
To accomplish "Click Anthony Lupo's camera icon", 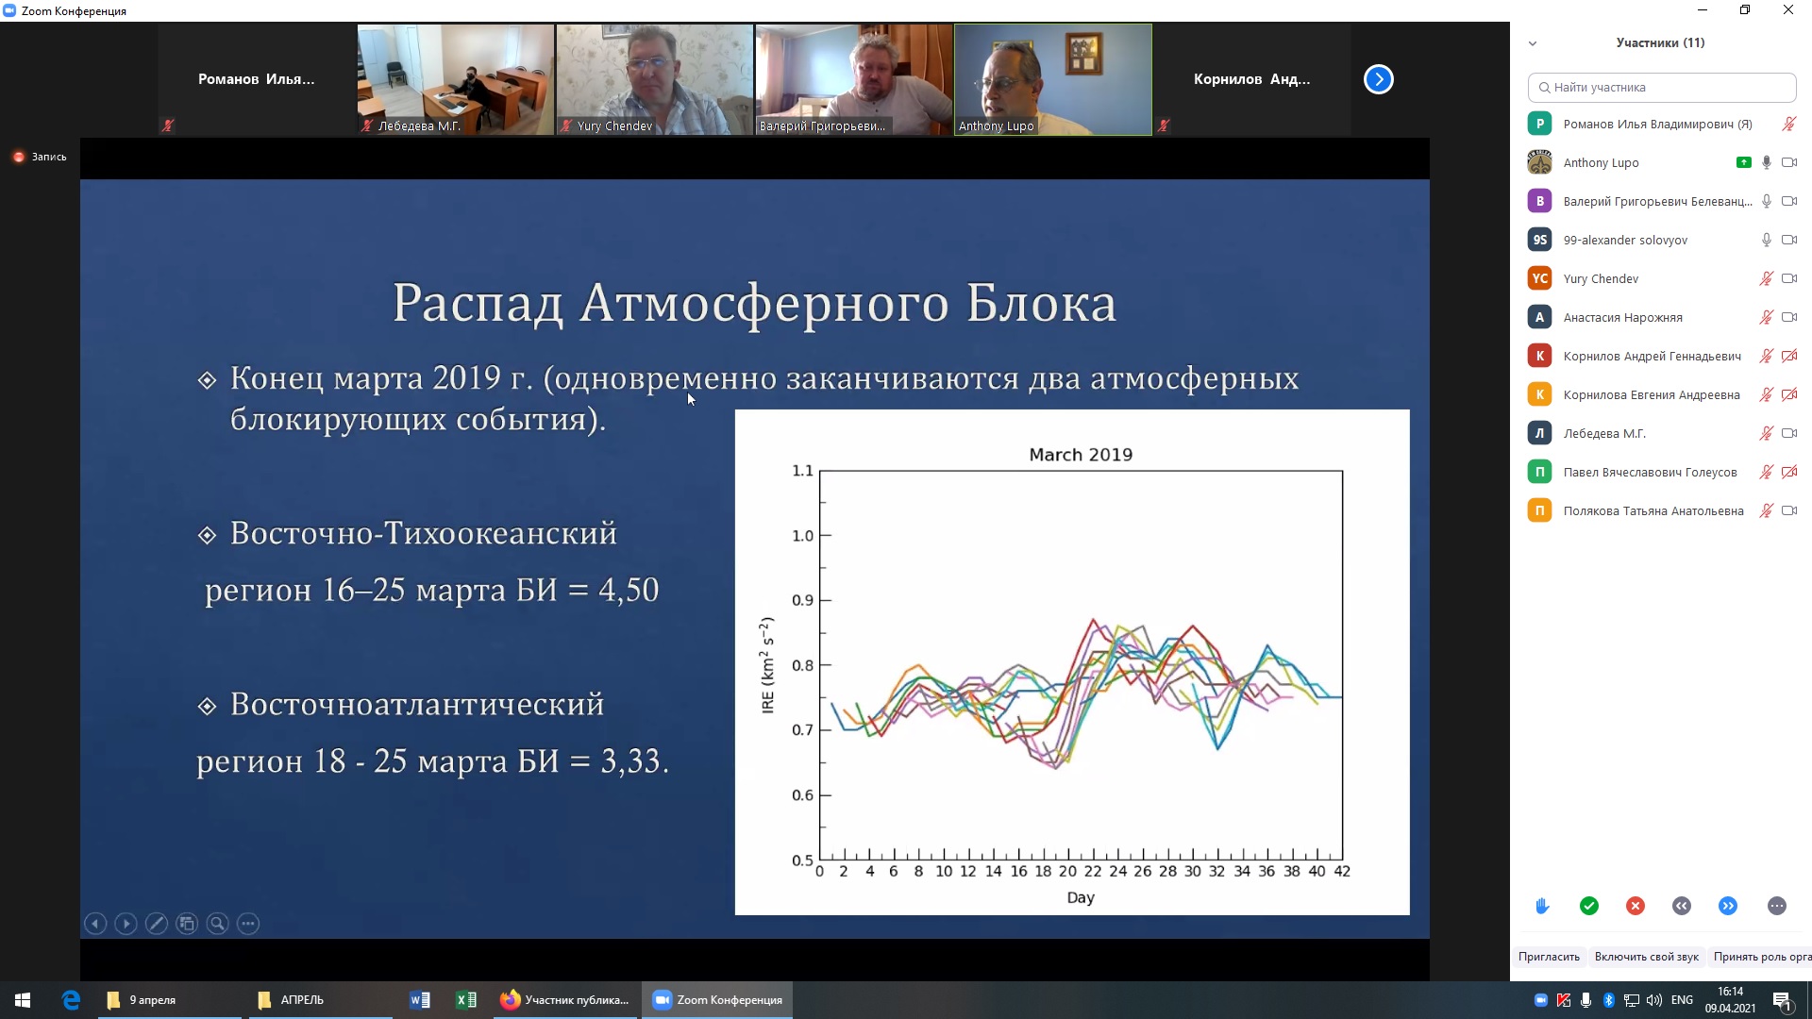I will (x=1789, y=162).
